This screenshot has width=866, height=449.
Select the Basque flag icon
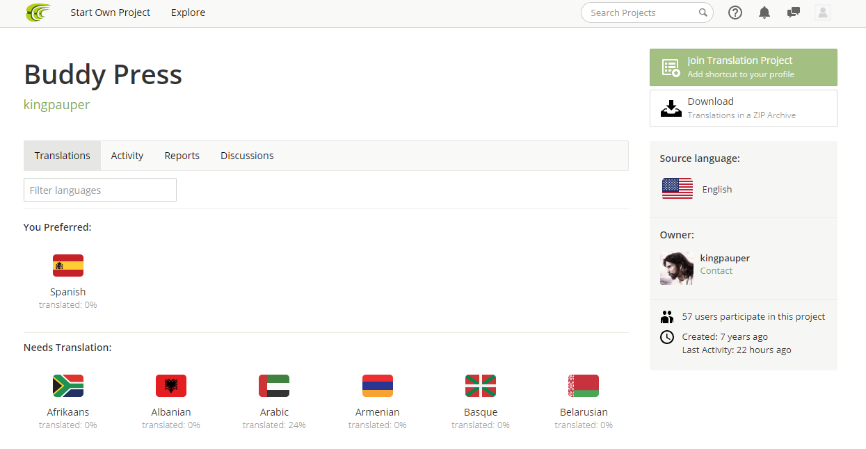point(481,386)
